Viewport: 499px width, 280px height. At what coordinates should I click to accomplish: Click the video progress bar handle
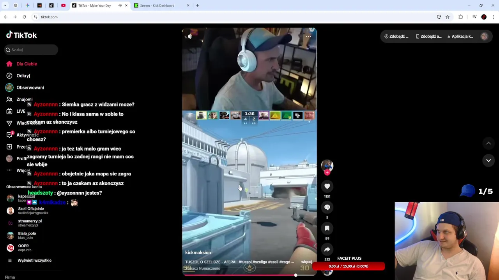pyautogui.click(x=296, y=275)
